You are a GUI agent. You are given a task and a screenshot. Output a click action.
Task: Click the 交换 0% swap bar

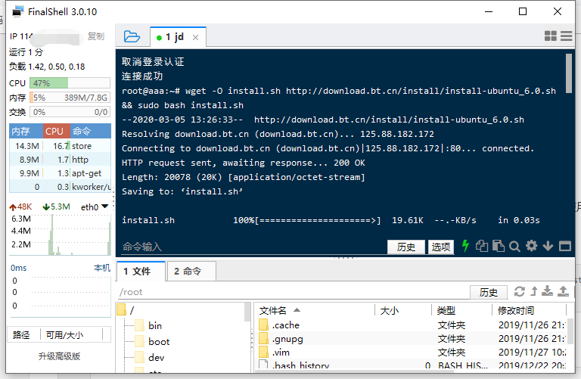tap(70, 112)
